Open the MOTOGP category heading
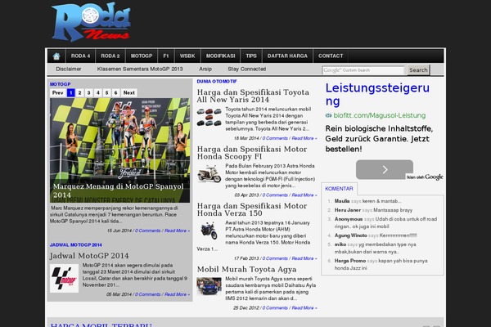 (60, 84)
